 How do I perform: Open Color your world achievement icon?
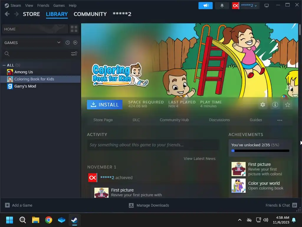[238, 186]
